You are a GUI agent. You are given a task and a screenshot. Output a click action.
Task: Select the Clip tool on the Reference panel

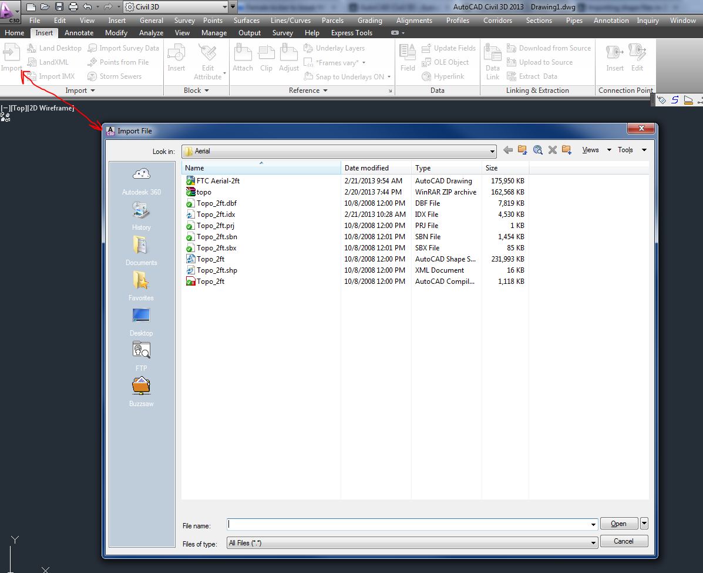266,56
